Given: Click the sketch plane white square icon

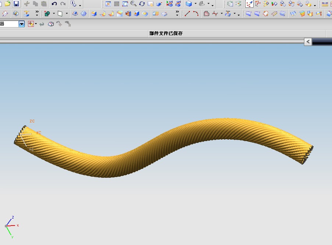Looking at the screenshot, I should (60, 14).
